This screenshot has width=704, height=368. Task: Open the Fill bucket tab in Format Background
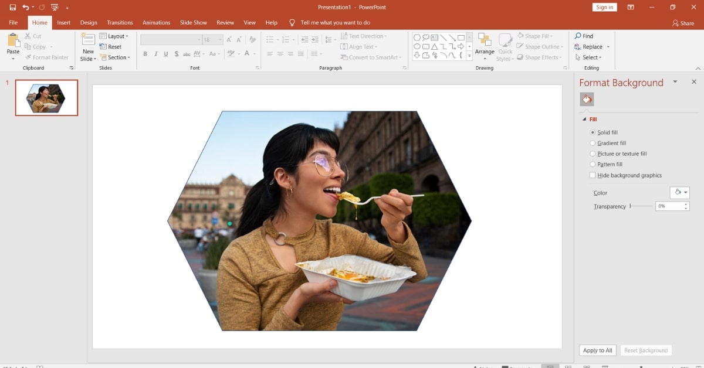587,99
